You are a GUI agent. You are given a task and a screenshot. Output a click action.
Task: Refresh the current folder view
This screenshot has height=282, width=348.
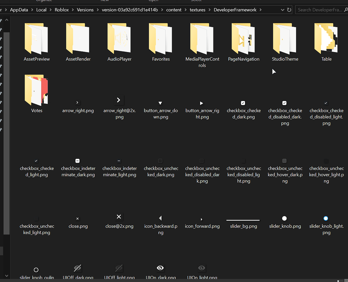click(x=289, y=10)
